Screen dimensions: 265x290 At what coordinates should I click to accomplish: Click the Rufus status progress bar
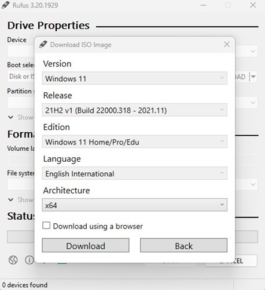tap(132, 237)
